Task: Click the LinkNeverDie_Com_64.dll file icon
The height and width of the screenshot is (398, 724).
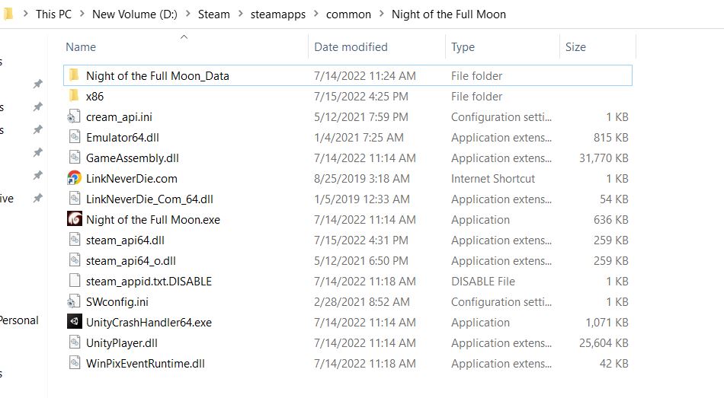Action: [74, 199]
